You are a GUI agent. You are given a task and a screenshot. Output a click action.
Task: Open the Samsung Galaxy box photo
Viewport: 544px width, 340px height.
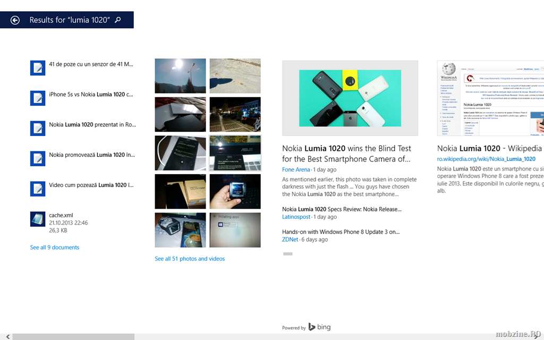tap(180, 191)
